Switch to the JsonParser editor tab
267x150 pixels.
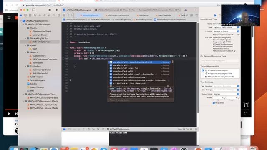pos(143,15)
